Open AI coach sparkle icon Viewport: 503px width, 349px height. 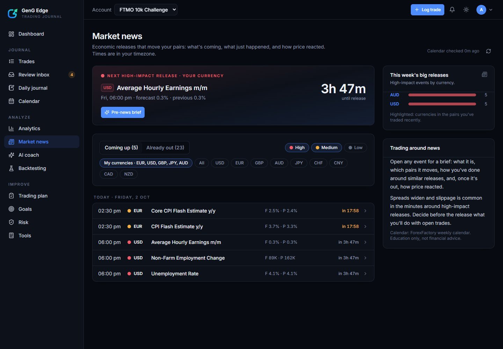(12, 155)
